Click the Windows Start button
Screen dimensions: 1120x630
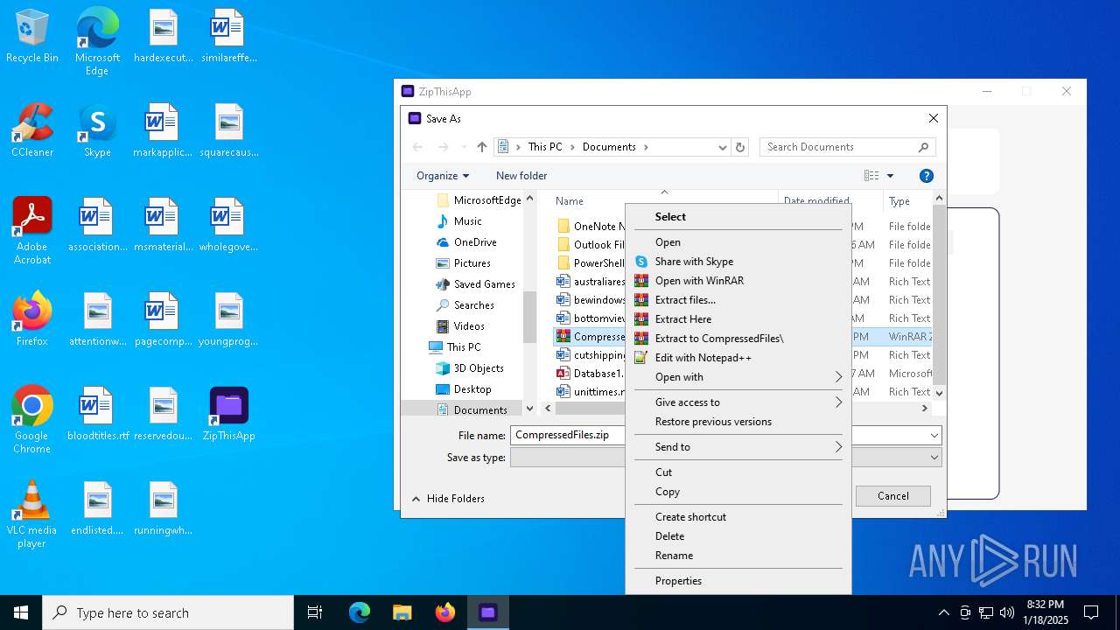click(x=21, y=612)
